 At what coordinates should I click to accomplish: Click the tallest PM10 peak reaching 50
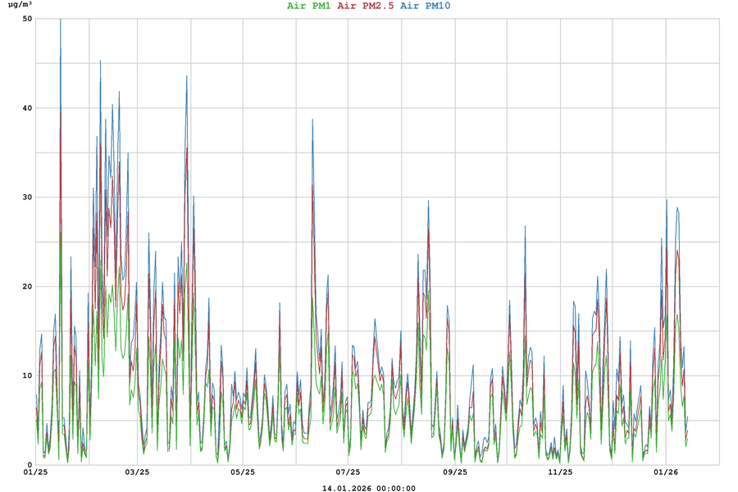point(60,20)
